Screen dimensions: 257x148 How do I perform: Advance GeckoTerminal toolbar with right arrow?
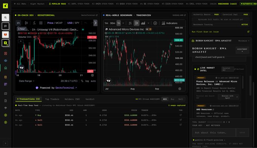pos(95,23)
